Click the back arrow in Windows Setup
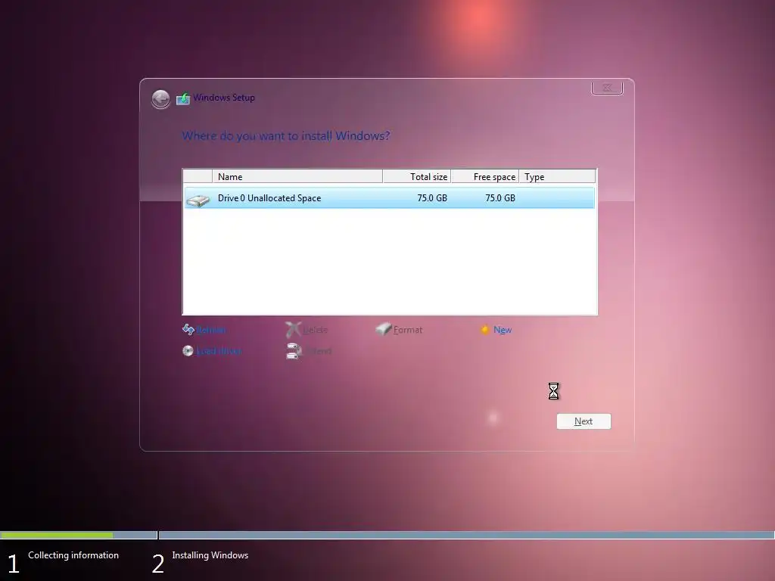The width and height of the screenshot is (775, 581). pyautogui.click(x=160, y=99)
